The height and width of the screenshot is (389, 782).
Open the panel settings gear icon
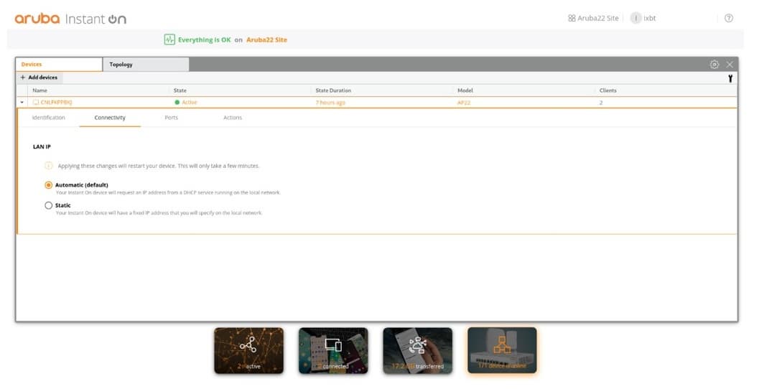(714, 65)
